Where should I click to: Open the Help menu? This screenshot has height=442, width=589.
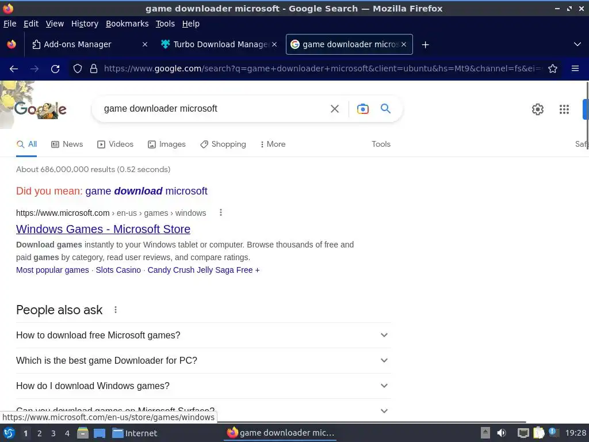[191, 24]
